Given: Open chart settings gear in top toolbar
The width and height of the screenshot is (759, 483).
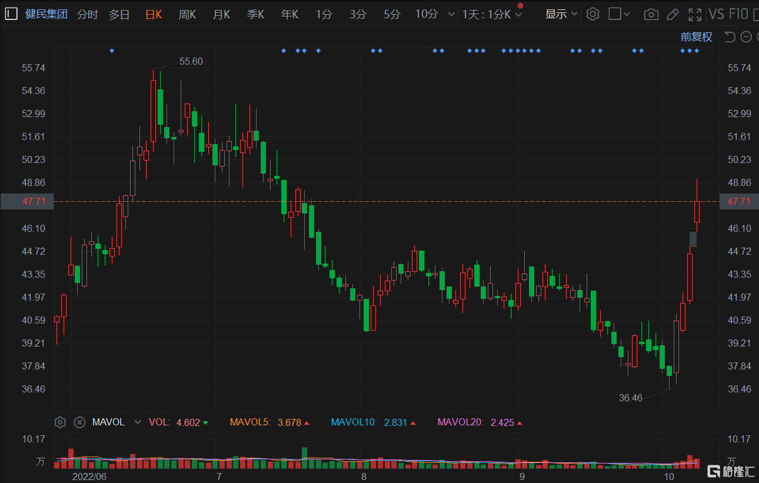Looking at the screenshot, I should tap(593, 14).
